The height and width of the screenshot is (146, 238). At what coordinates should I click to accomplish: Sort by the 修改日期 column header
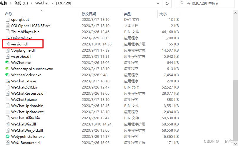coord(89,14)
